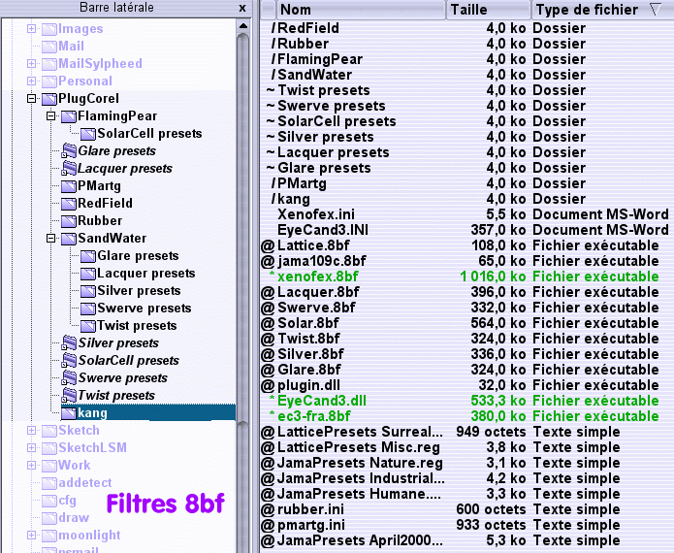Viewport: 674px width, 553px height.
Task: Select the Swerve.8bf file
Action: [466, 308]
